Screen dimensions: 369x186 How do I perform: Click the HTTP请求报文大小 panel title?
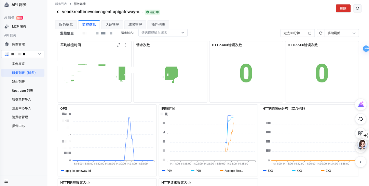tap(176, 183)
